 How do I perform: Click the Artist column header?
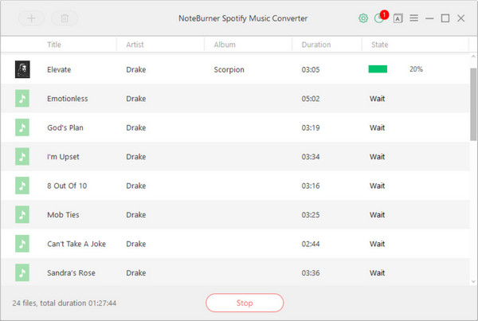tap(135, 45)
